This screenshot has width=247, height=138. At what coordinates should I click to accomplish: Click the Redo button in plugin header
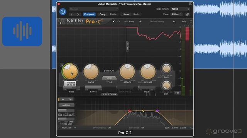tap(136, 15)
